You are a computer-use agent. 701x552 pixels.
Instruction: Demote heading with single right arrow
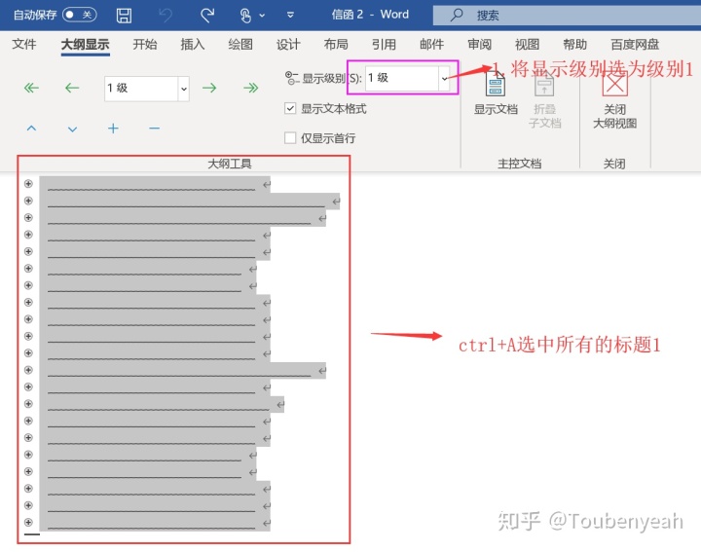tap(209, 88)
